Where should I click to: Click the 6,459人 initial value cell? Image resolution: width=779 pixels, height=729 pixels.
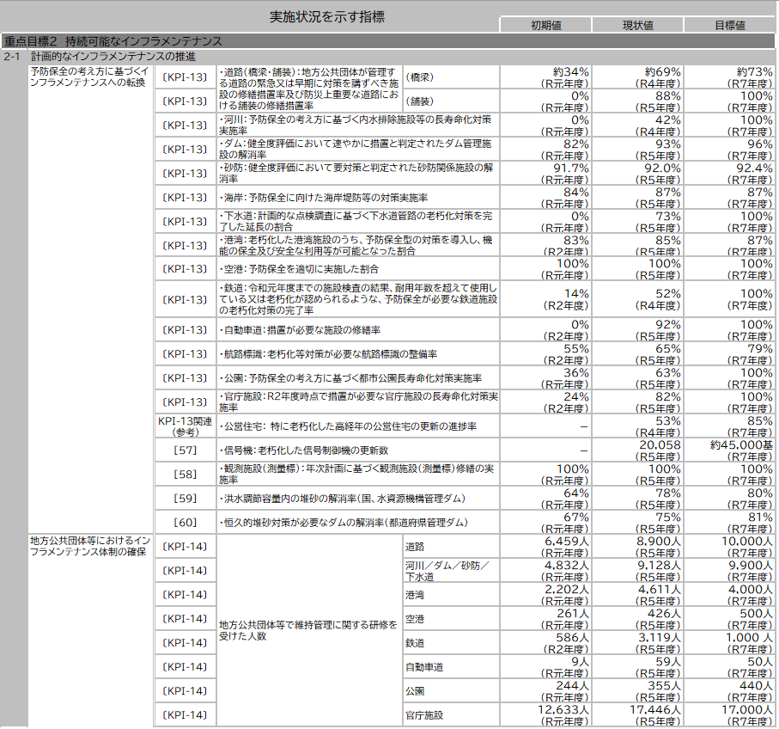click(x=545, y=547)
